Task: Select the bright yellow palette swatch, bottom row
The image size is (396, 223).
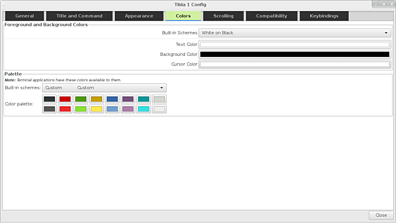Action: 96,109
